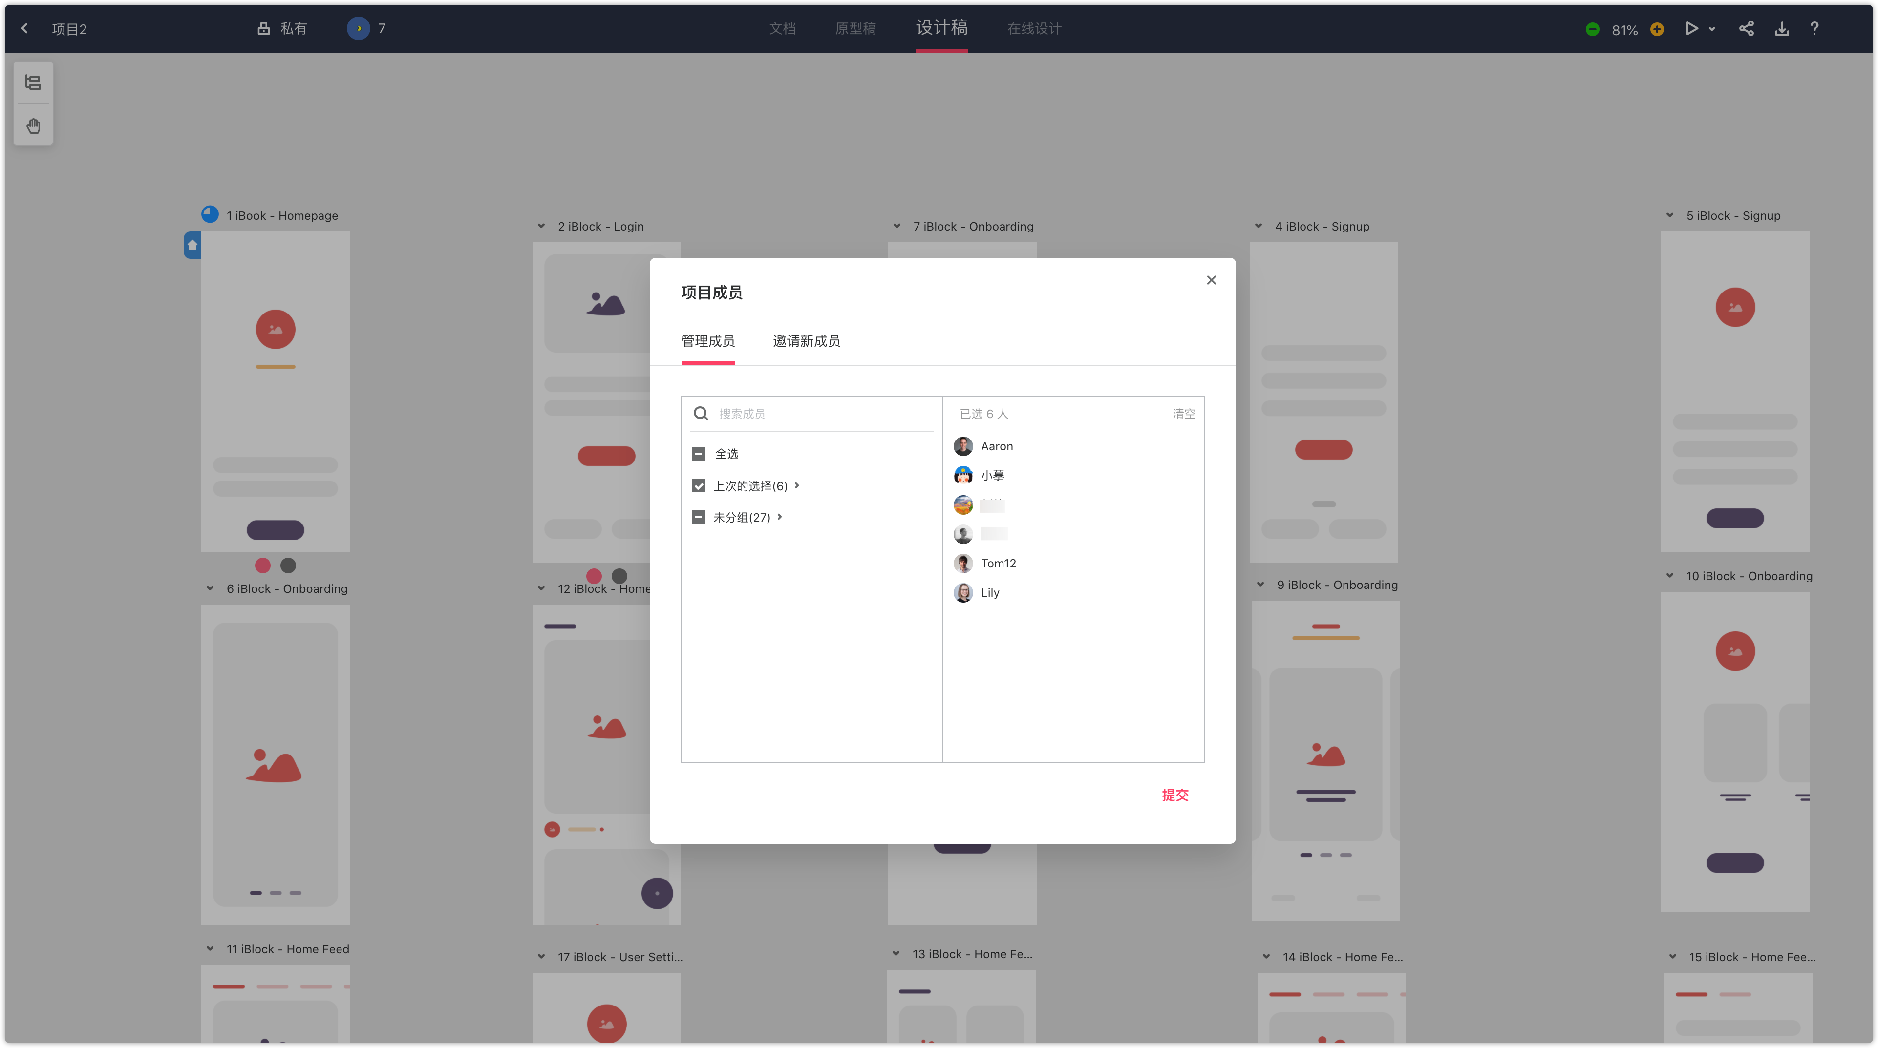Switch to the 原型稿 tab
Viewport: 1878px width, 1048px height.
click(x=855, y=28)
